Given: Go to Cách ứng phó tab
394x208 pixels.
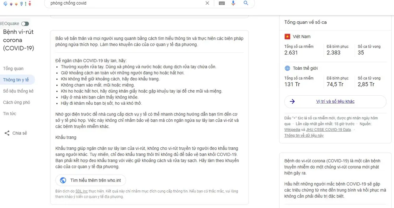Looking at the screenshot, I should point(17,102).
